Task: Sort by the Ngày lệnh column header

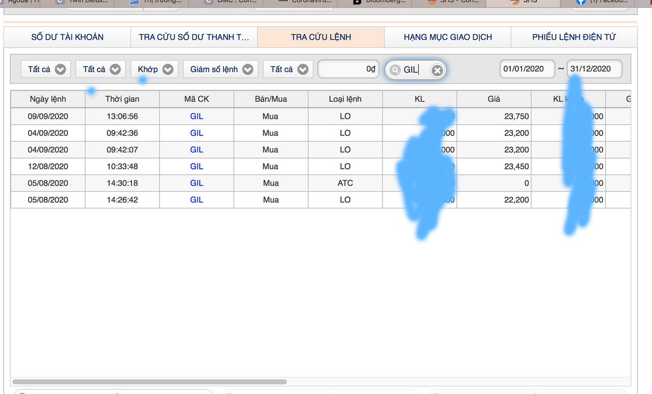Action: pos(48,99)
